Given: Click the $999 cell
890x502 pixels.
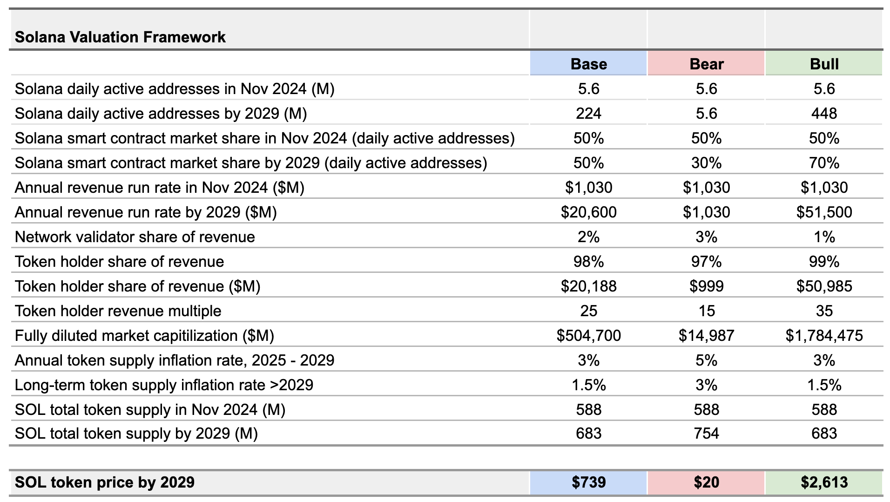Looking at the screenshot, I should 706,286.
